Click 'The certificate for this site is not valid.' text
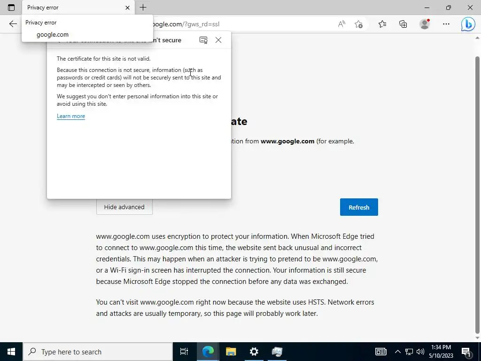Screen dimensions: 481x361 [104, 59]
